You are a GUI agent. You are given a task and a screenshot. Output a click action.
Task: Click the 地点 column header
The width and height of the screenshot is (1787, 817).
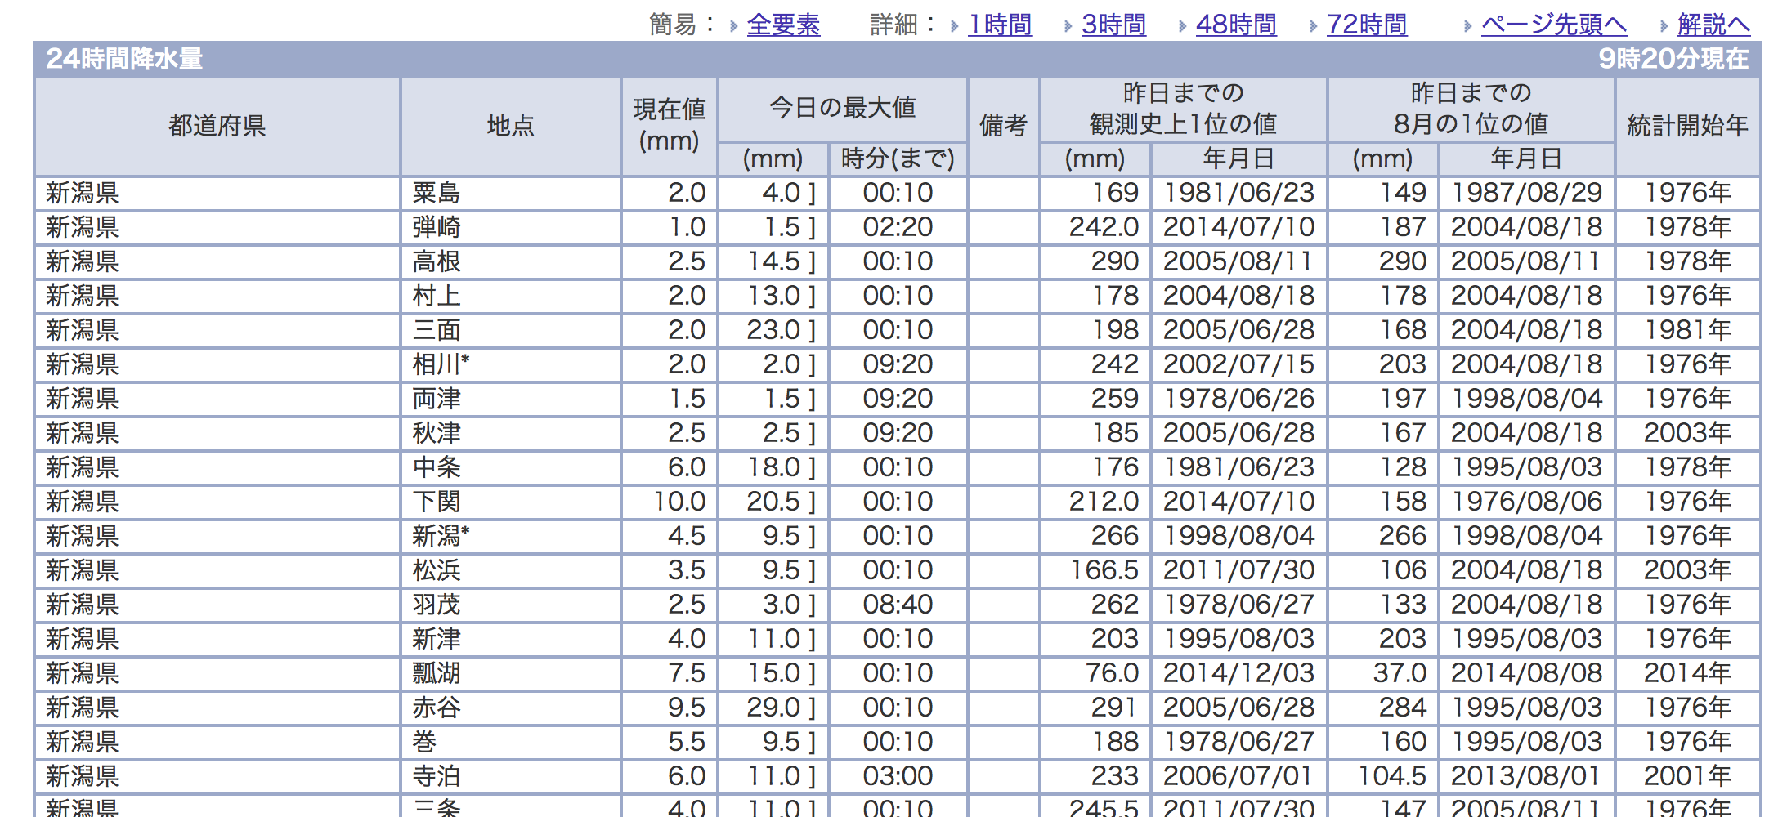pyautogui.click(x=510, y=126)
